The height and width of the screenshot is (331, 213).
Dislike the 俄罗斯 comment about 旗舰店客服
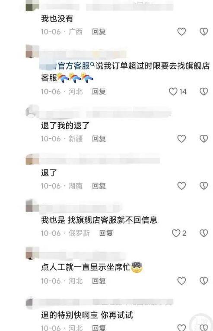click(204, 233)
